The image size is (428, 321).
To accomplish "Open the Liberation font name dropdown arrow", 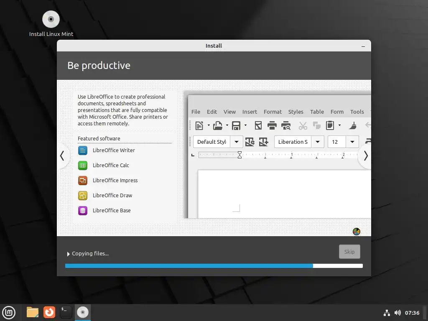I will pyautogui.click(x=318, y=142).
